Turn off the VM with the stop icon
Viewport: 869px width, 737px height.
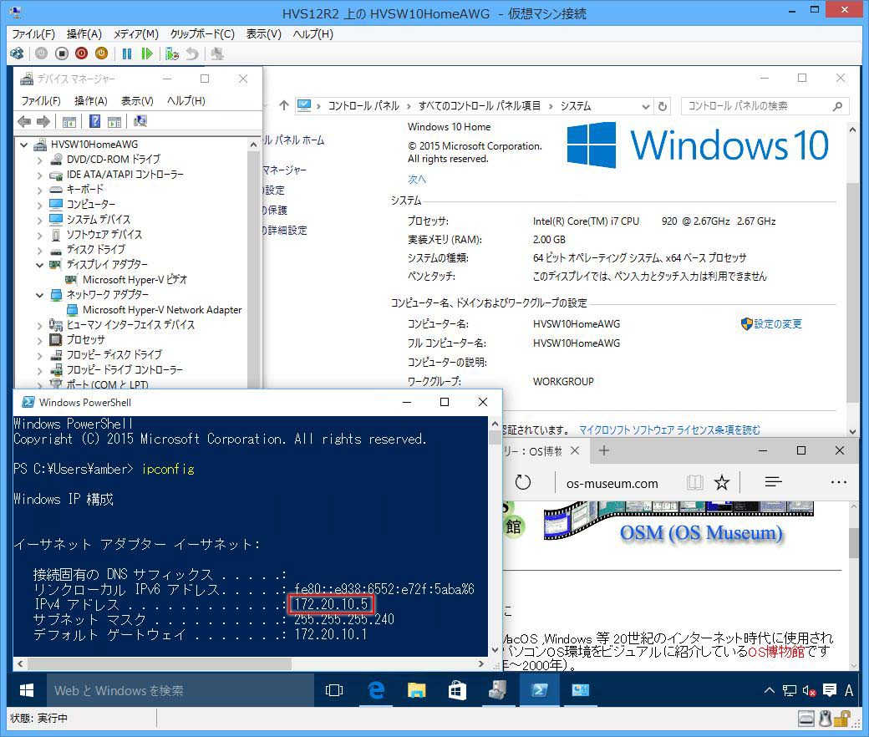[62, 53]
